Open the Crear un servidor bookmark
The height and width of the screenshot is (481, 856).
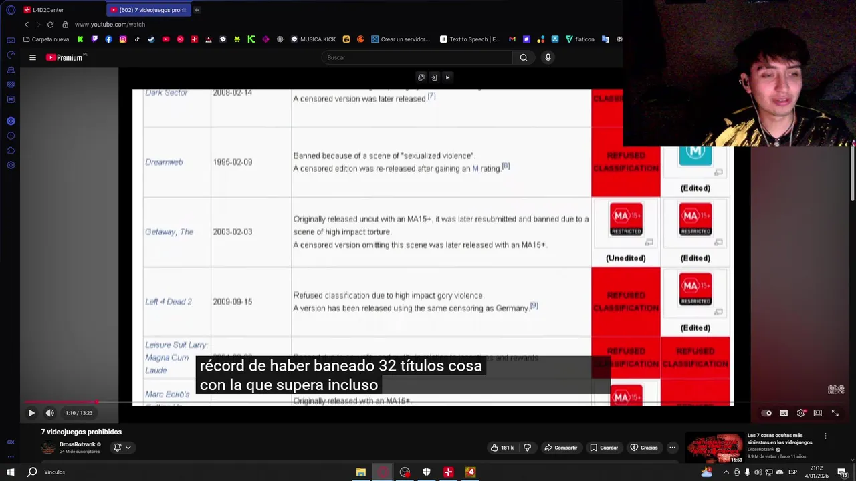(401, 39)
